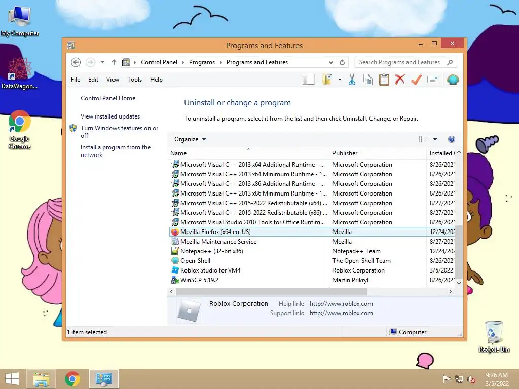Image resolution: width=519 pixels, height=389 pixels.
Task: Refresh the Programs and Features list
Action: 342,62
